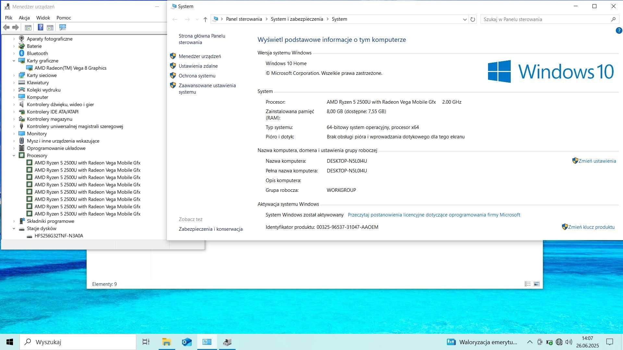The width and height of the screenshot is (623, 350).
Task: Open the notification center icon
Action: 610,342
